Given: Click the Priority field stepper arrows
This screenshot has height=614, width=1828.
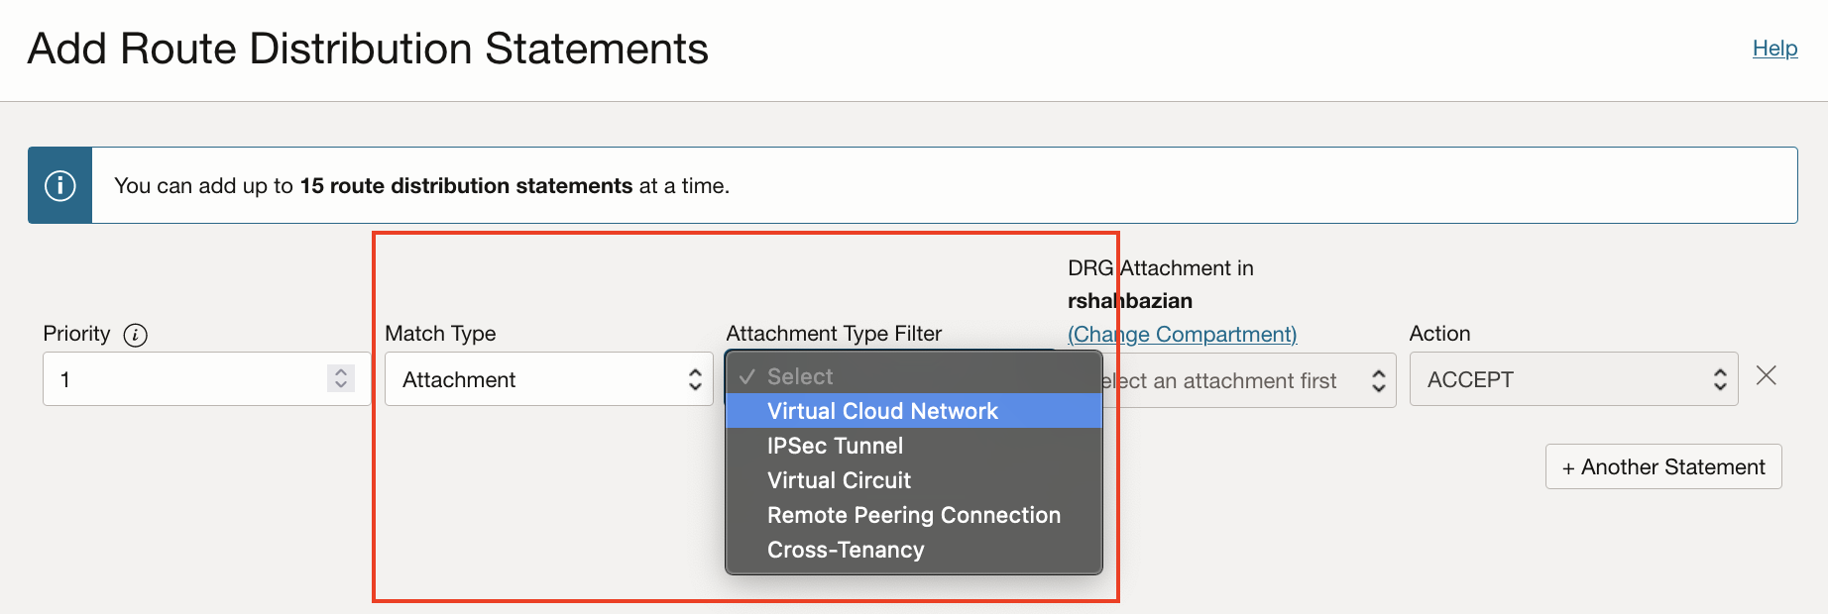Looking at the screenshot, I should (340, 378).
